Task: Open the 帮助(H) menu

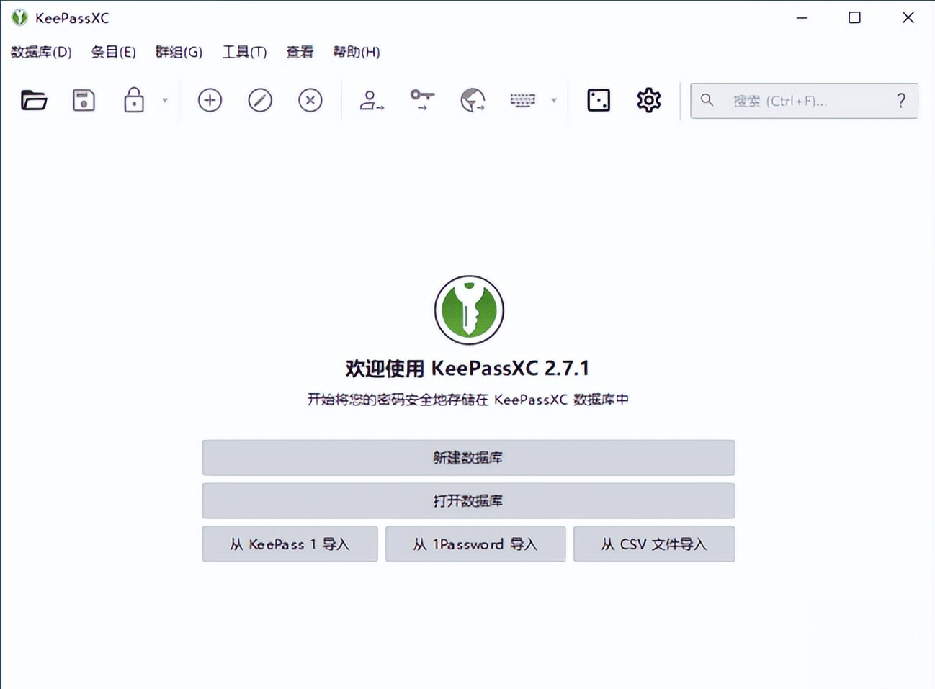Action: (x=357, y=52)
